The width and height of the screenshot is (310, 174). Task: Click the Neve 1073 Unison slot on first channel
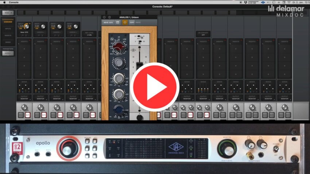(24, 32)
